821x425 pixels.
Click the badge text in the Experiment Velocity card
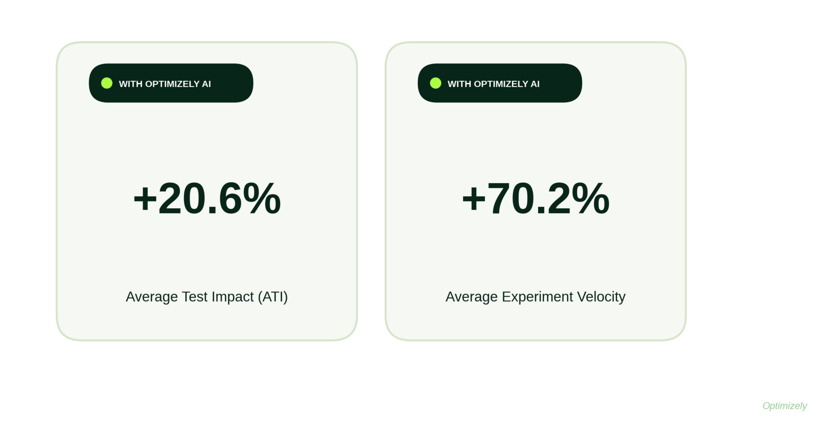pos(494,84)
